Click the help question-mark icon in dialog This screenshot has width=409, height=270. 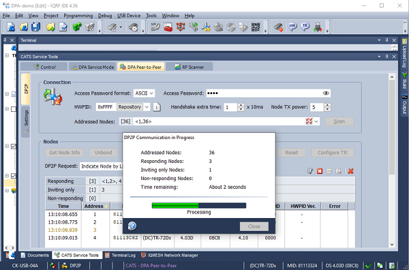132,226
